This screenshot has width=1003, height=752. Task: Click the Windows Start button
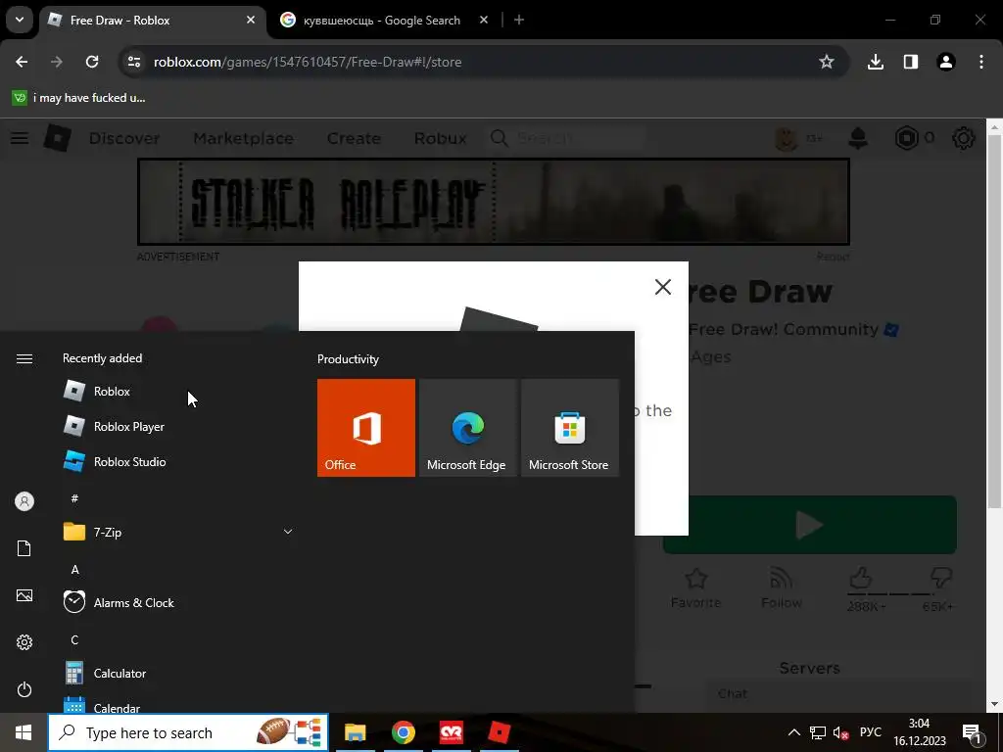pos(24,732)
